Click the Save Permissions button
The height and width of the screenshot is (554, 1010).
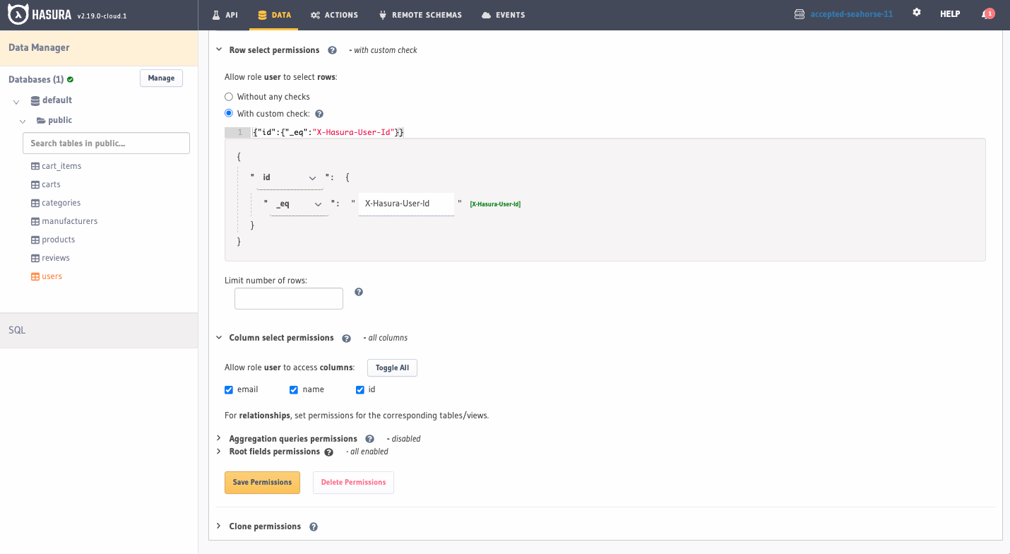coord(262,482)
